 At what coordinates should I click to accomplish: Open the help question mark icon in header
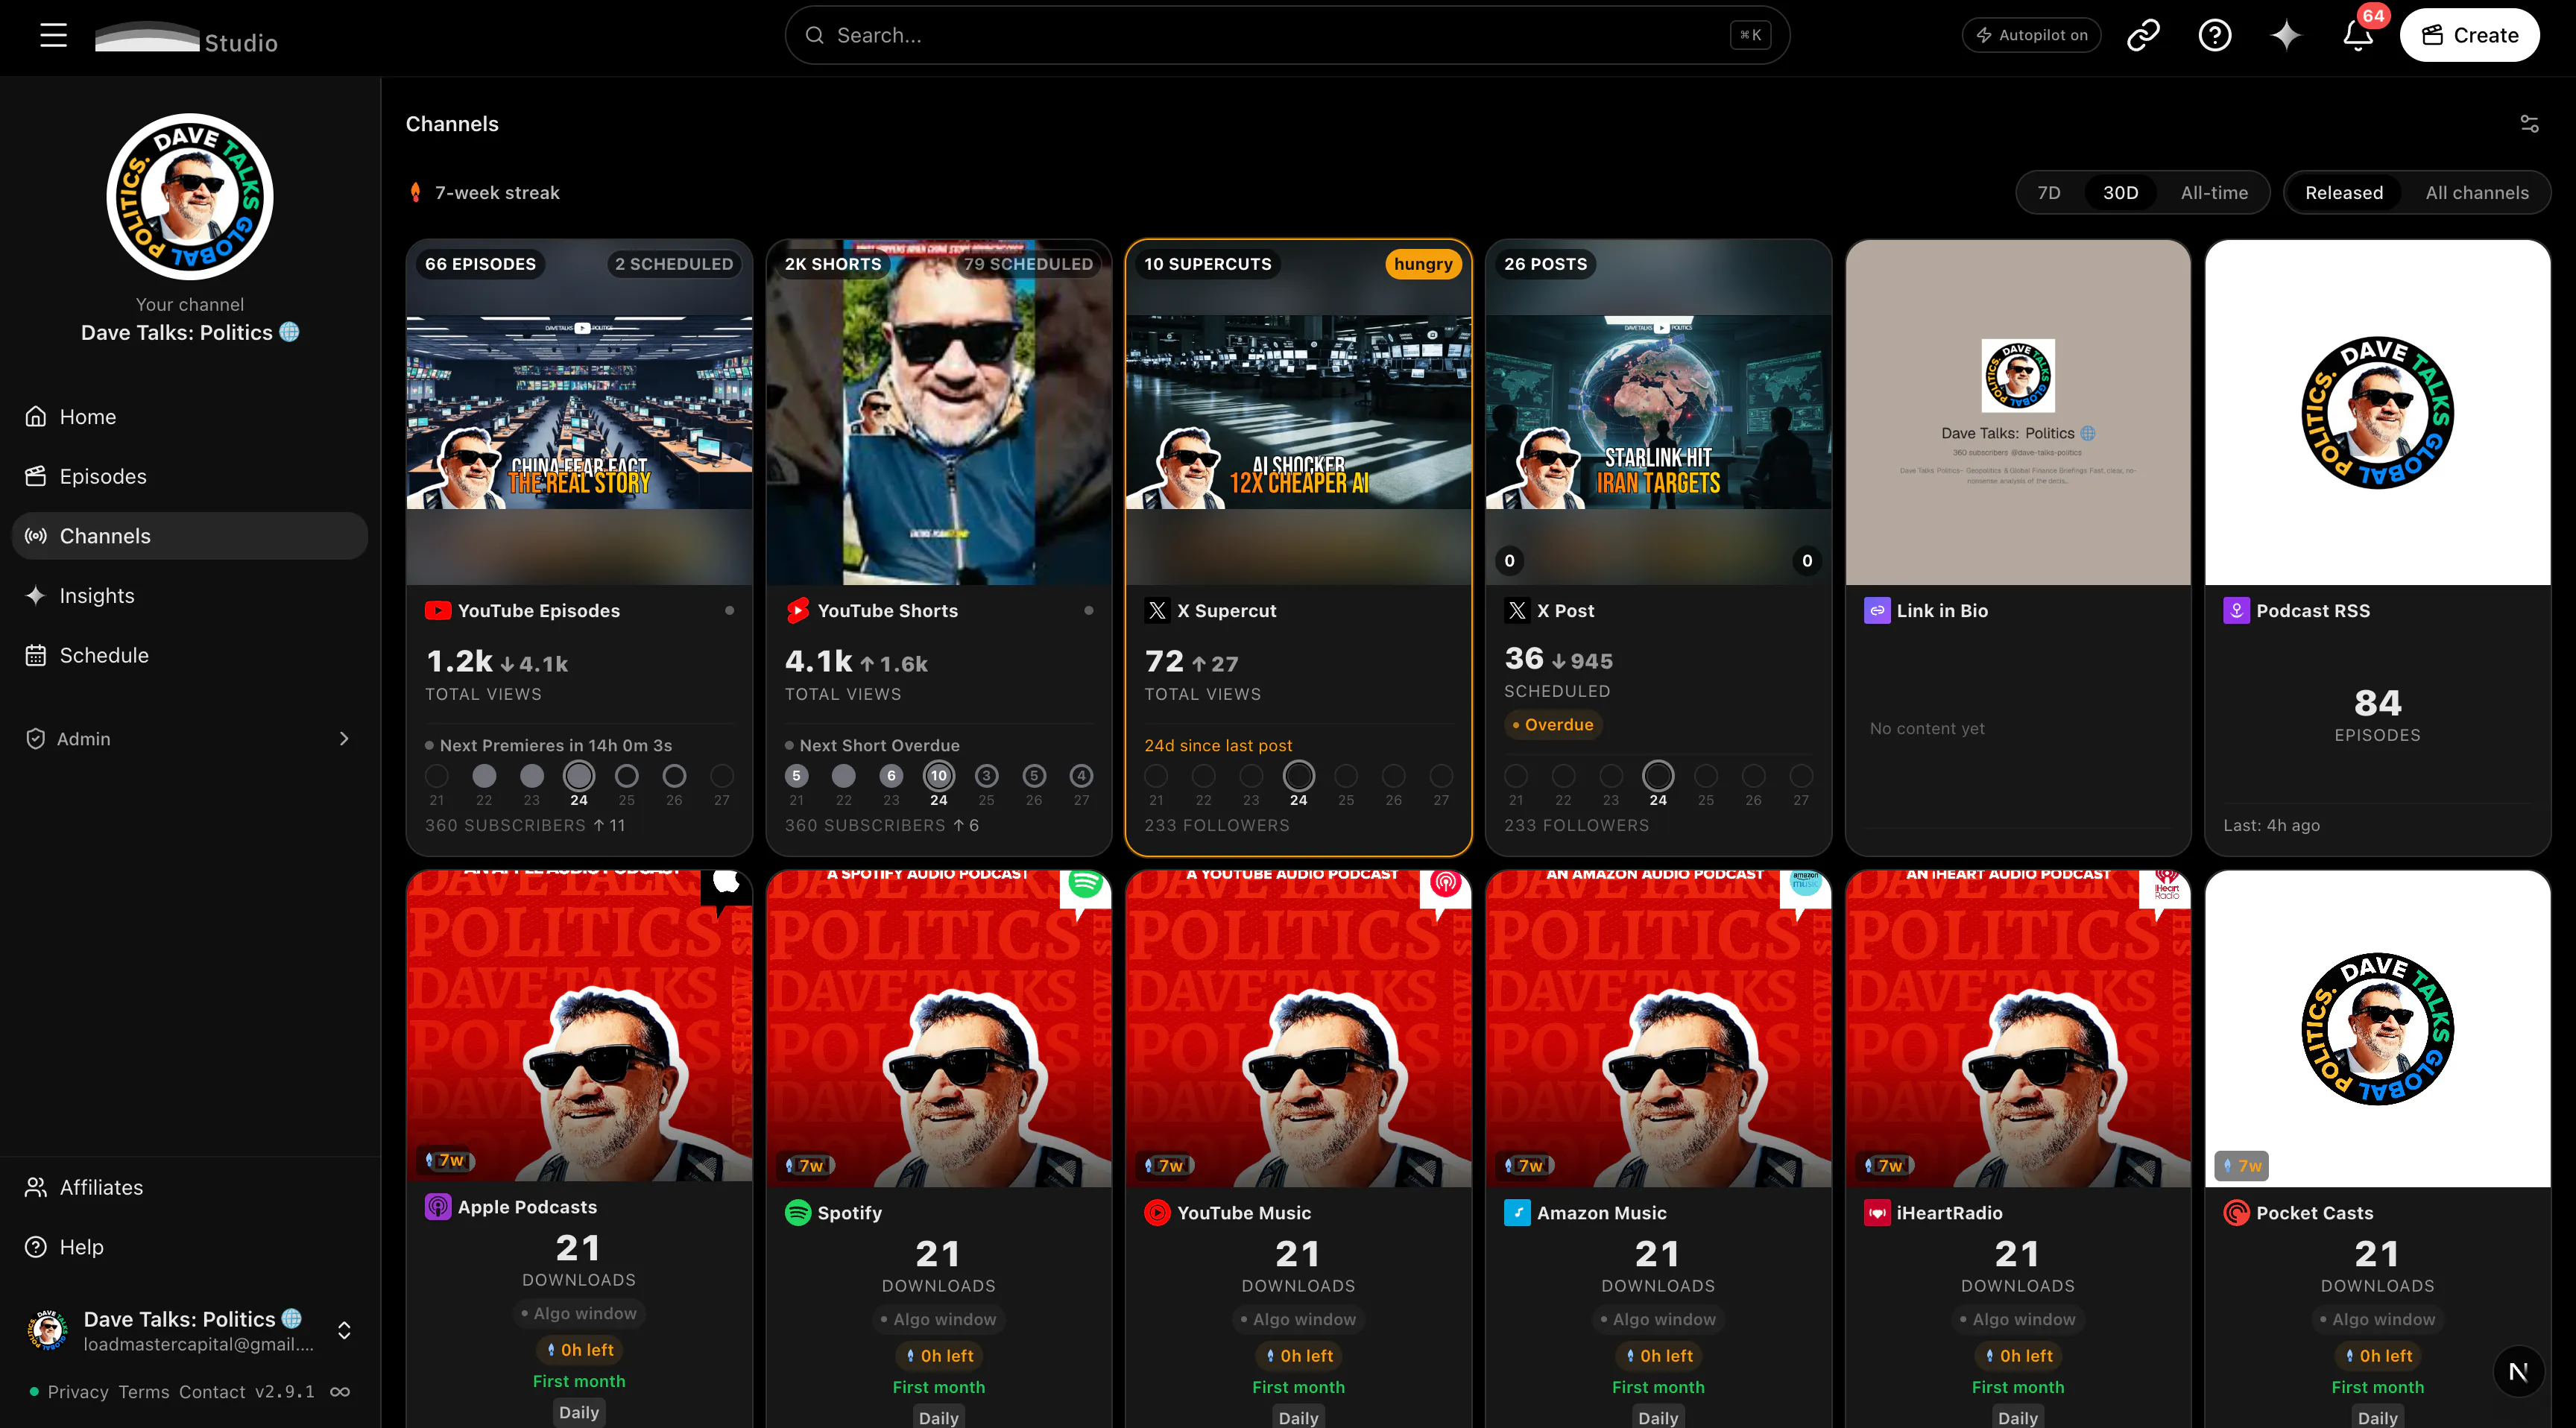(2214, 35)
